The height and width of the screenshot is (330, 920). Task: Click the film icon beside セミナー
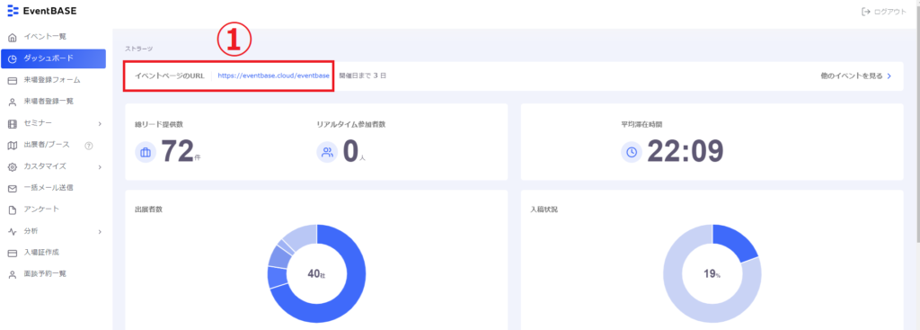[x=12, y=123]
